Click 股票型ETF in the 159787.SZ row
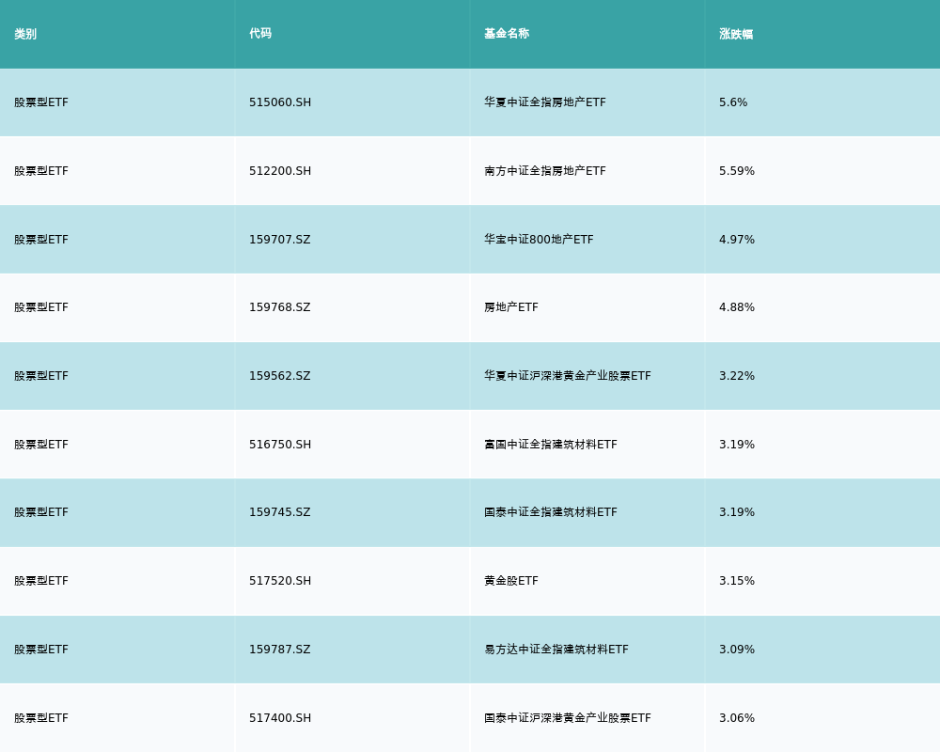The height and width of the screenshot is (752, 940). click(41, 650)
